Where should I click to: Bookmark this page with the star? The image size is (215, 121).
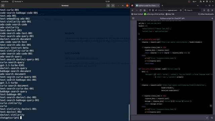(181, 10)
